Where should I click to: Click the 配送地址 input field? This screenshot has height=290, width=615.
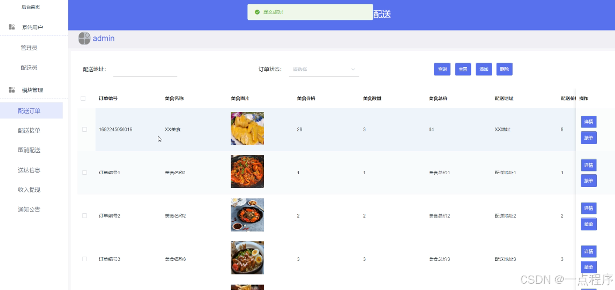[x=145, y=69]
